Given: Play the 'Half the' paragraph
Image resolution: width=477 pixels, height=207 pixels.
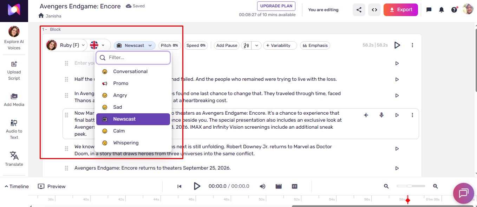Looking at the screenshot, I should (x=397, y=79).
